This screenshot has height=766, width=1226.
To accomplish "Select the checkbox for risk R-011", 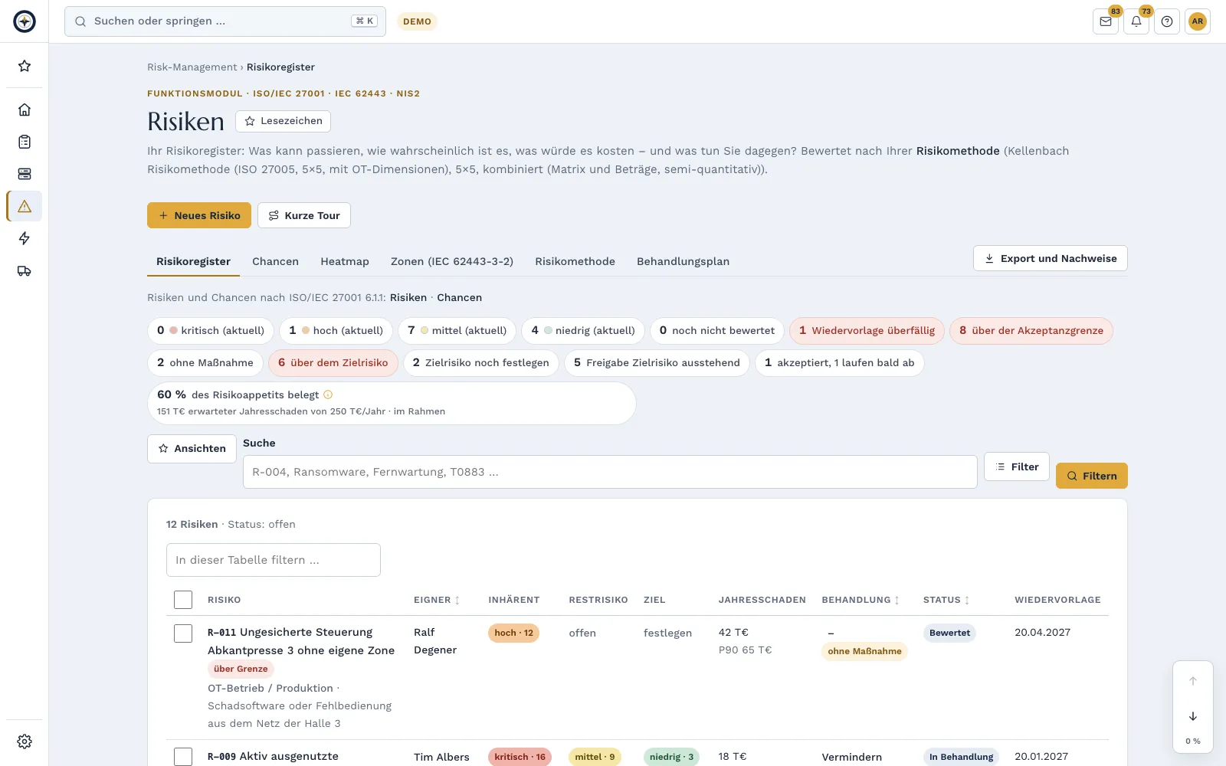I will click(x=183, y=633).
